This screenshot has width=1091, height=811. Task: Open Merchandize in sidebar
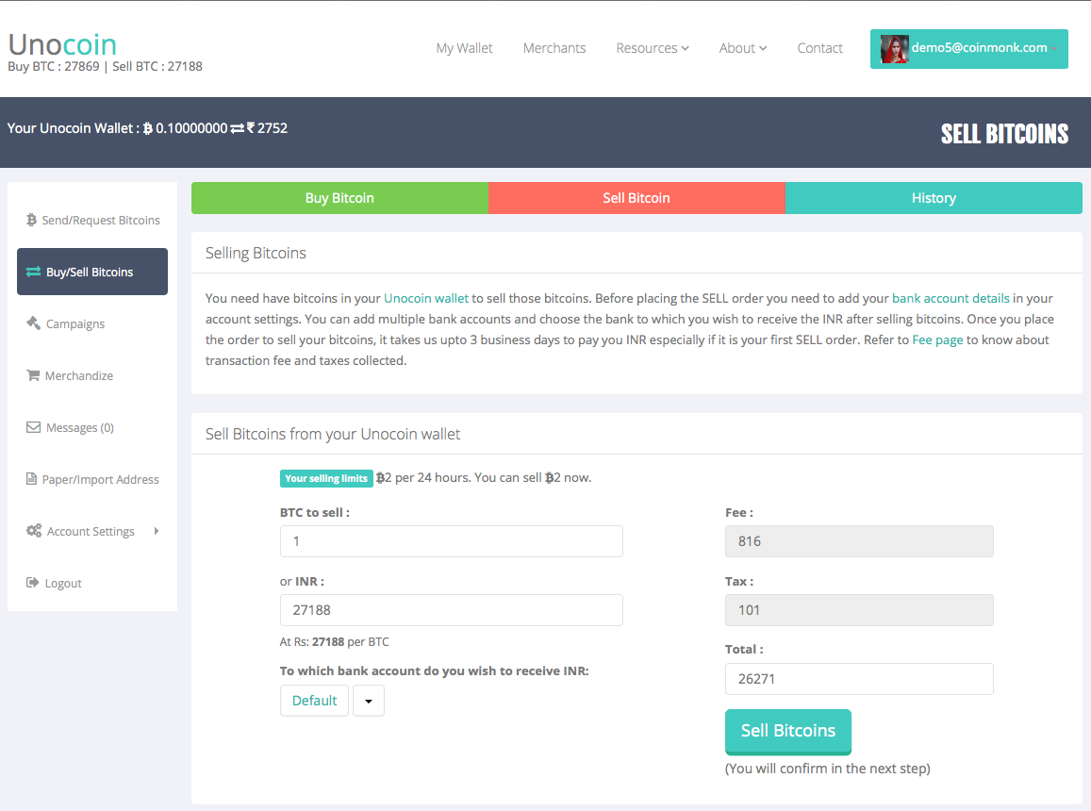click(92, 375)
